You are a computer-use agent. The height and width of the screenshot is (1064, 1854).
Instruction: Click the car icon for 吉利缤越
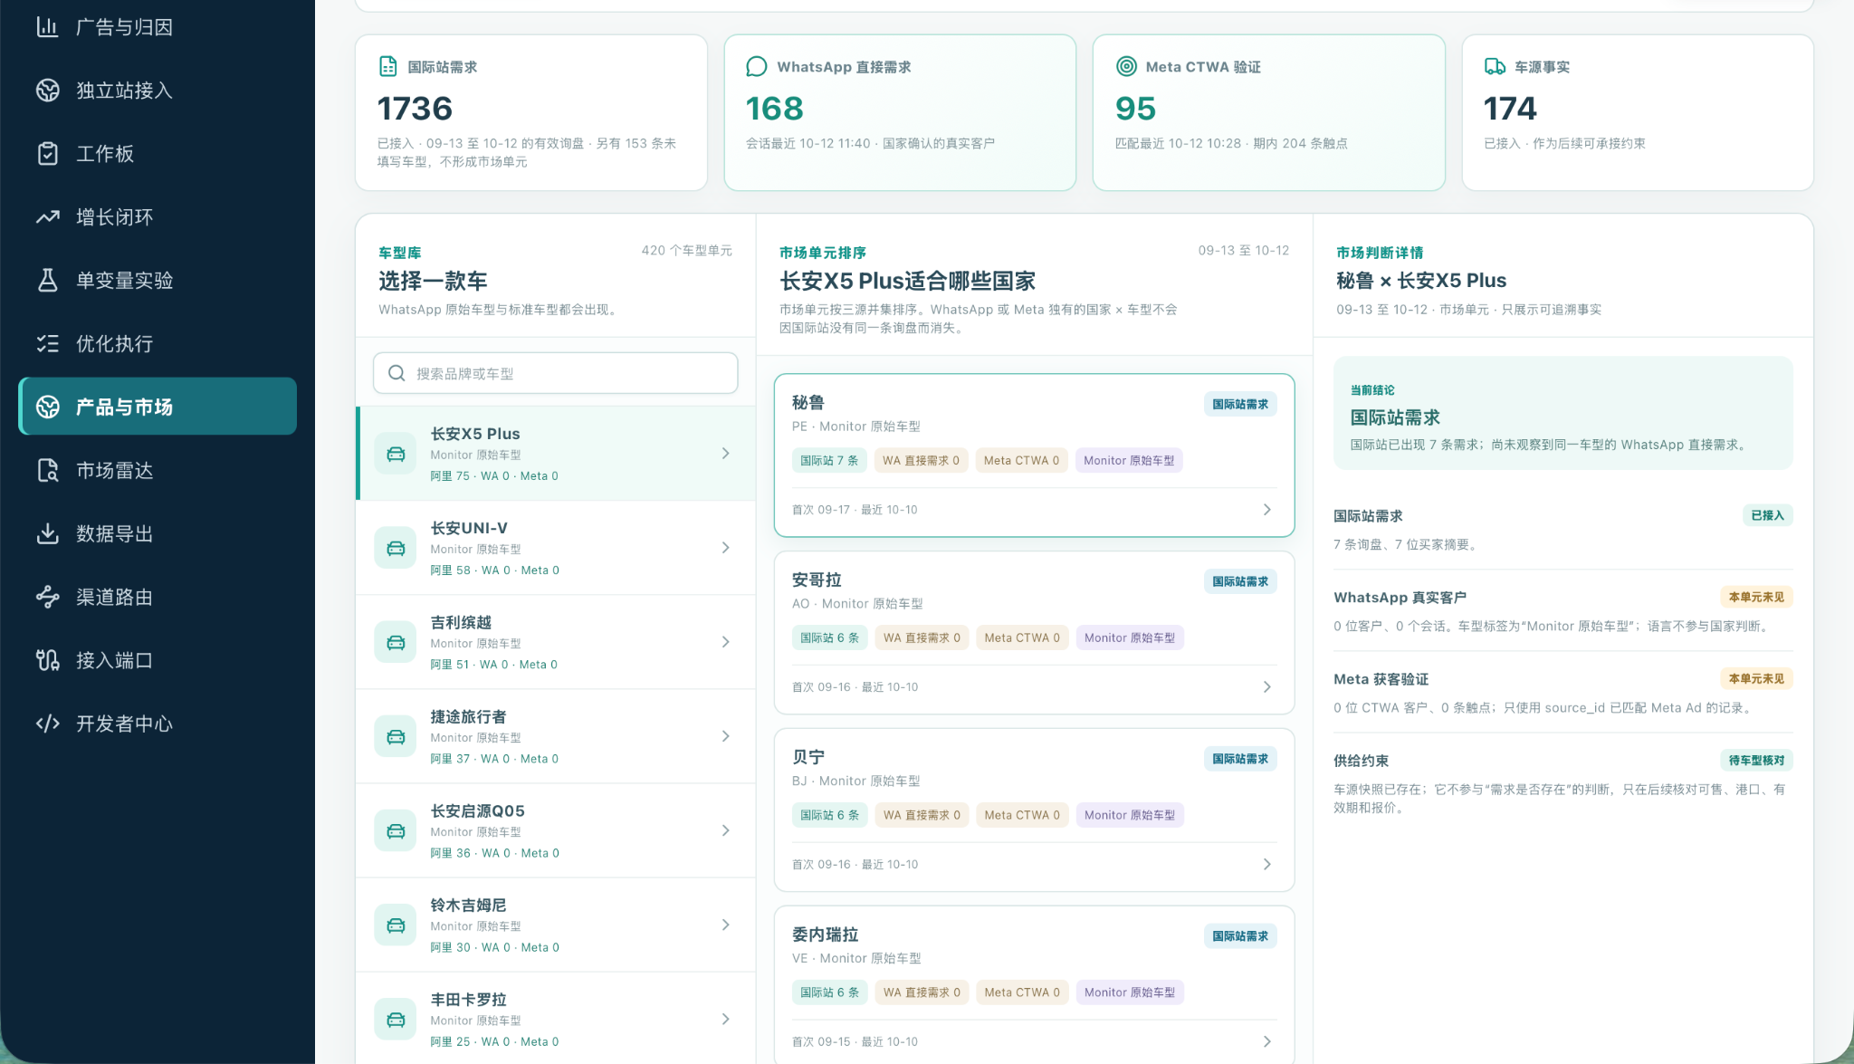click(396, 642)
